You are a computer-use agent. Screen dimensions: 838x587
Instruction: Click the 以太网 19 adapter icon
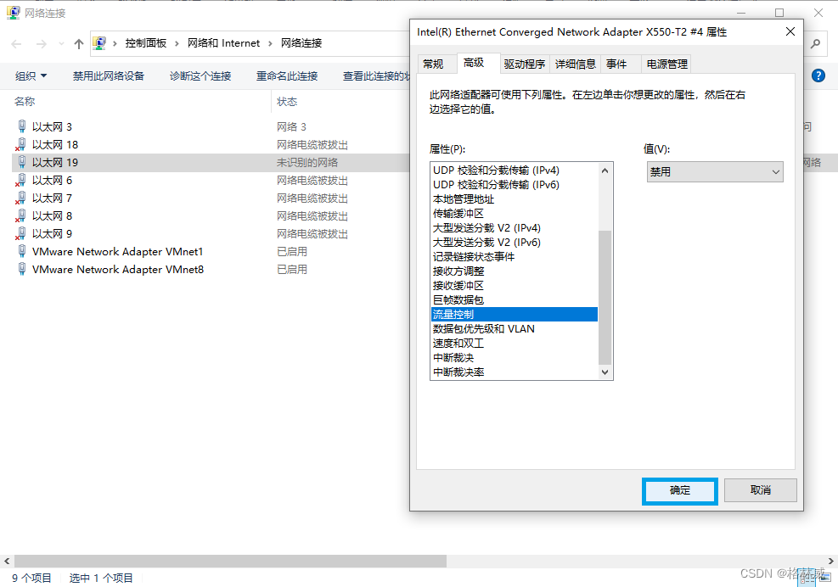click(21, 162)
